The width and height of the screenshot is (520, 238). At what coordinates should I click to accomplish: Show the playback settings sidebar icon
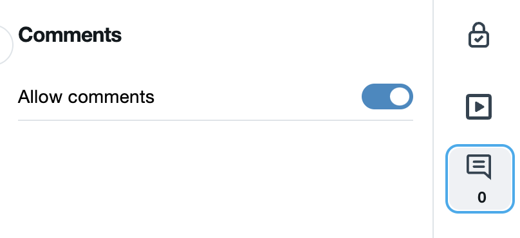(x=479, y=107)
